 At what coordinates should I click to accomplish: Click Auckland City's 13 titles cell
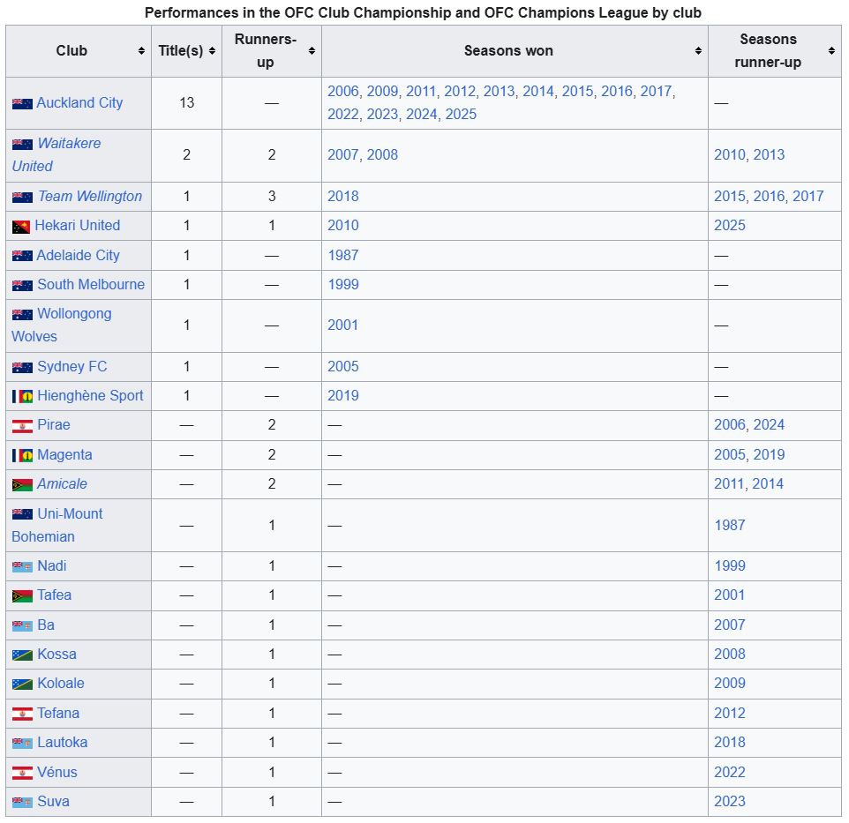[187, 103]
